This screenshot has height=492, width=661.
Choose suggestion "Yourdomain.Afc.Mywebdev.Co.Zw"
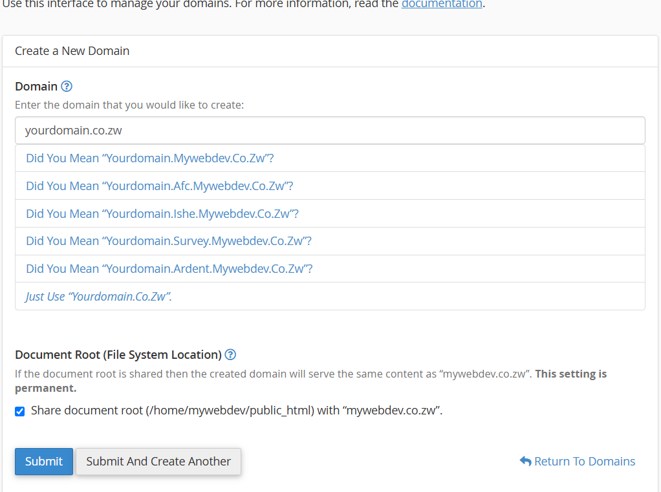click(160, 186)
